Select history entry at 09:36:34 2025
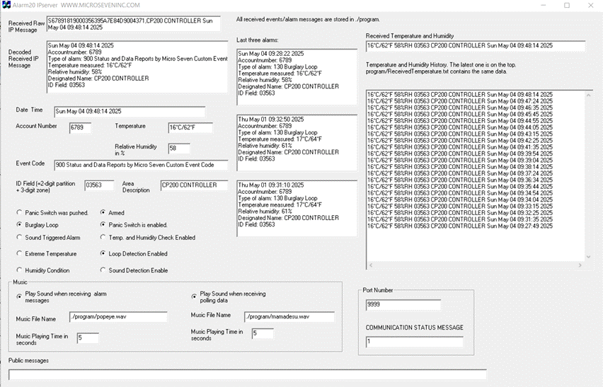The image size is (603, 387). [460, 180]
